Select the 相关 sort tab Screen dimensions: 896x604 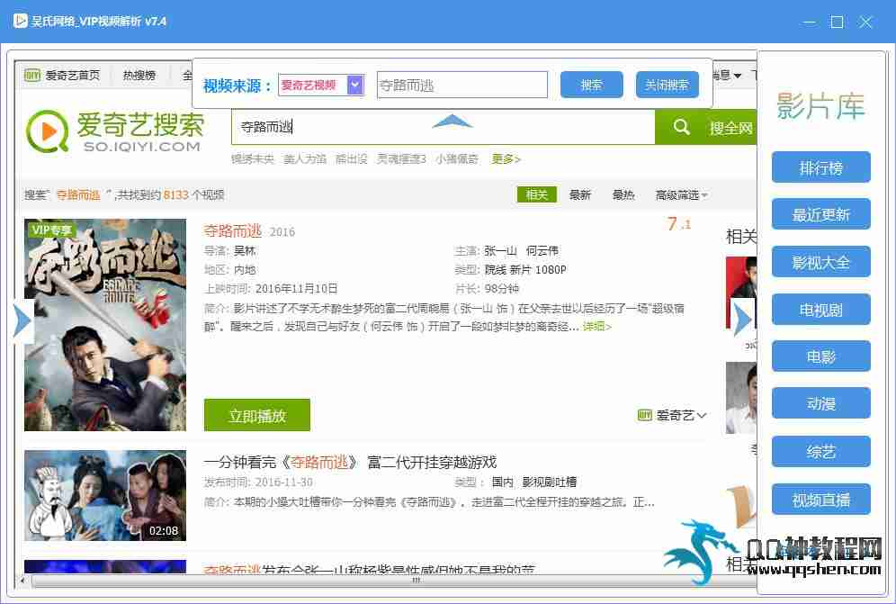536,194
